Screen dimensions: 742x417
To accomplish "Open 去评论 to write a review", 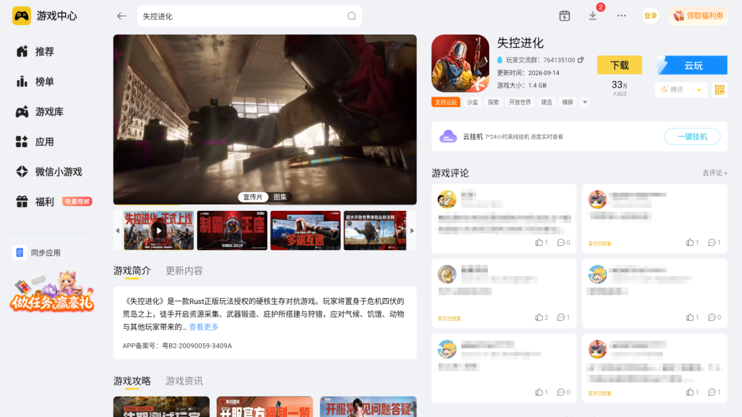I will (715, 173).
